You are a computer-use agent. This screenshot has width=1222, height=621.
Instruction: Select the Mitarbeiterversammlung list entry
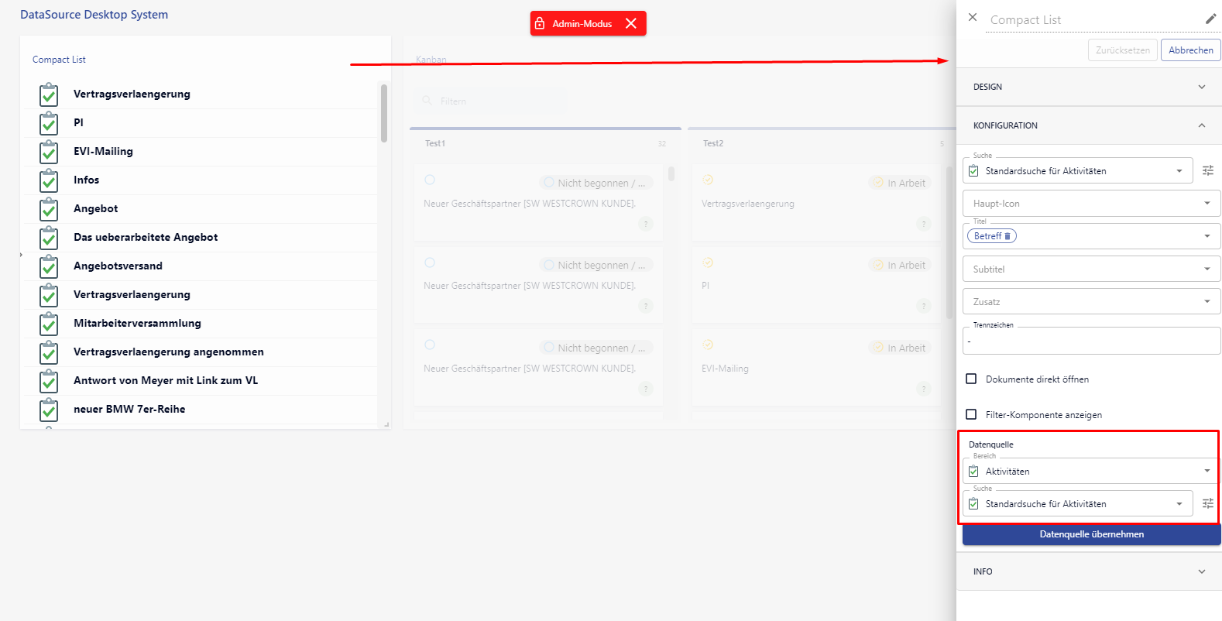click(x=137, y=324)
